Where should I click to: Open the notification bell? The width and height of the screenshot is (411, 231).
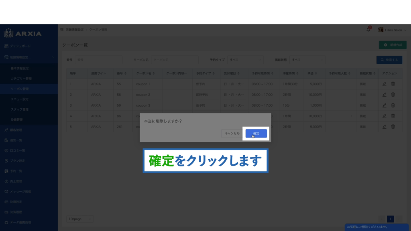coord(368,30)
